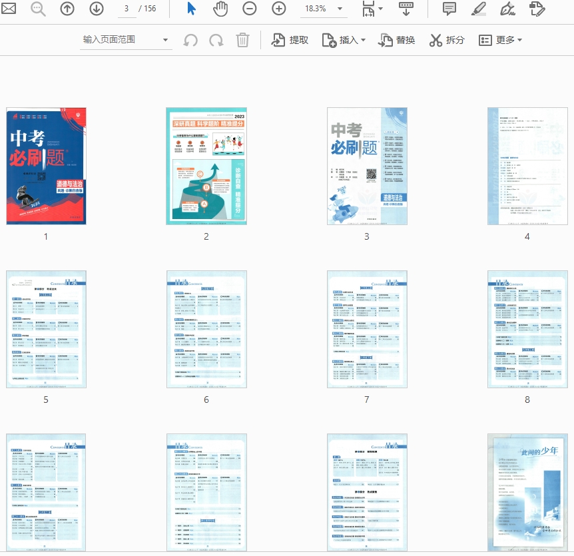
Task: Expand the page range dropdown arrow
Action: pyautogui.click(x=165, y=40)
